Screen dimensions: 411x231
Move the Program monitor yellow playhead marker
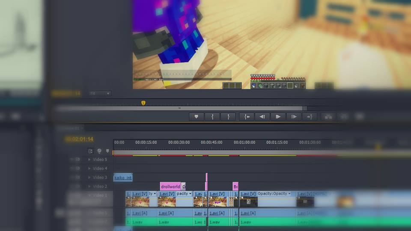point(143,103)
